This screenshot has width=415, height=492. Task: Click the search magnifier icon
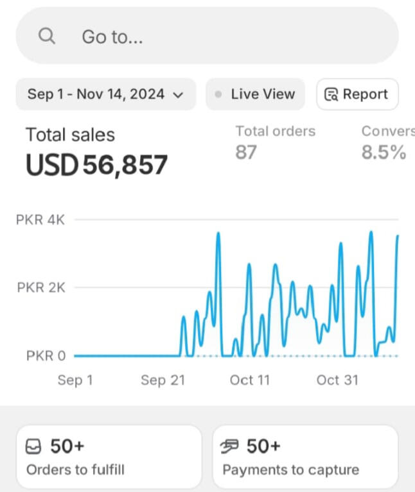[47, 36]
